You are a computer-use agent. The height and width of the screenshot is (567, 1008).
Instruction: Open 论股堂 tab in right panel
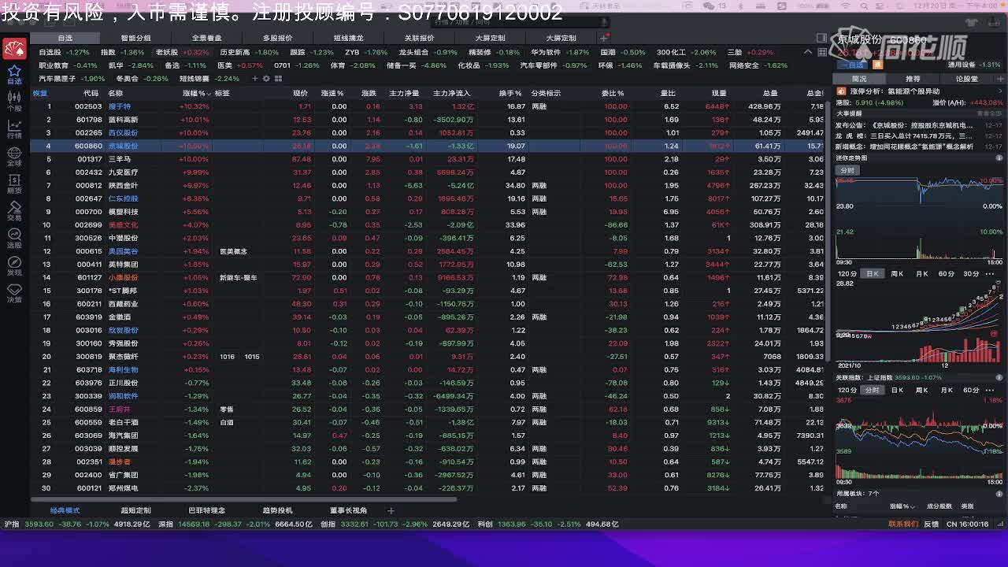pos(967,79)
